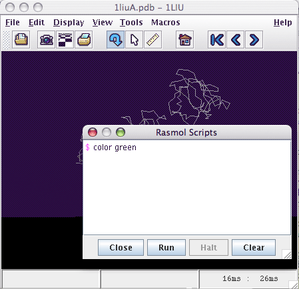Select the ruler measurement tool
The image size is (299, 289).
[x=153, y=40]
